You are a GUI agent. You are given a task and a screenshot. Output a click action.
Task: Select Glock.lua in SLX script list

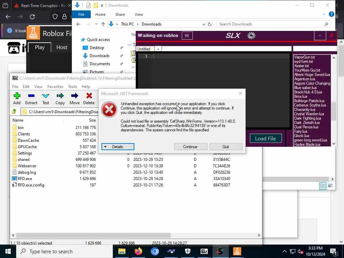coord(302,136)
